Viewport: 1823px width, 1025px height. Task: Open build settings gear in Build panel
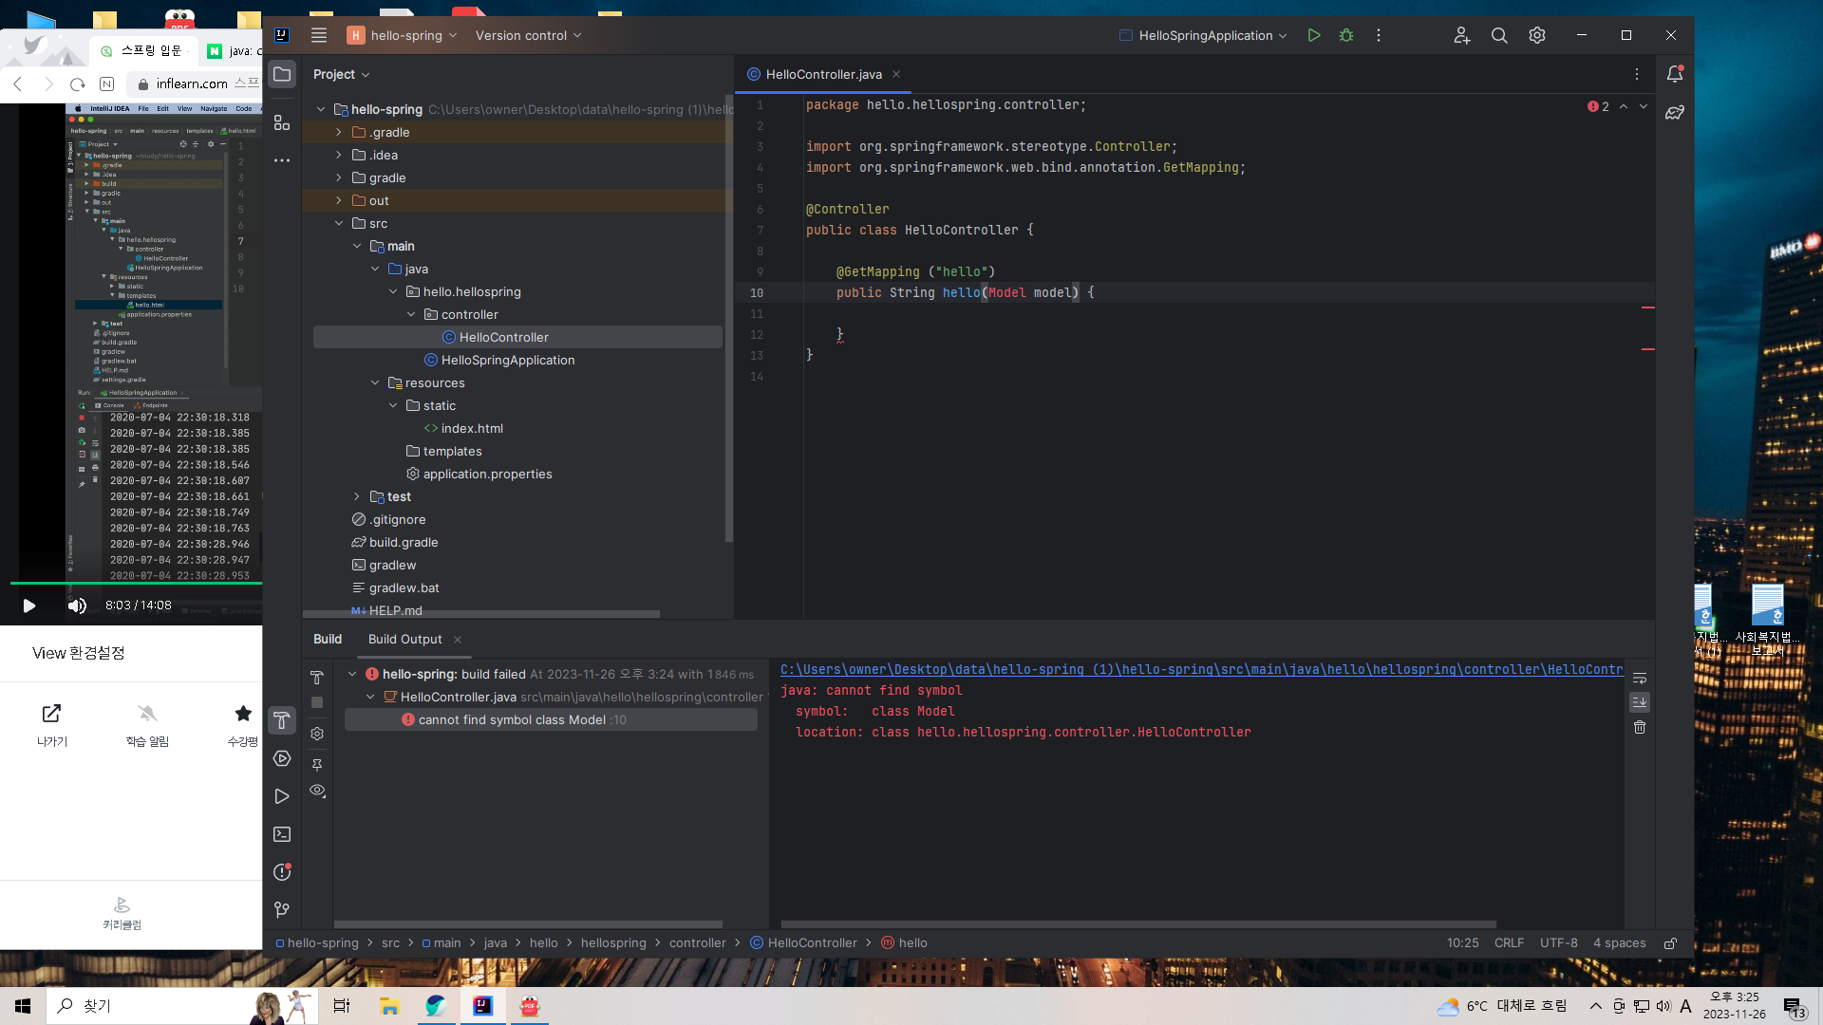[x=317, y=734]
